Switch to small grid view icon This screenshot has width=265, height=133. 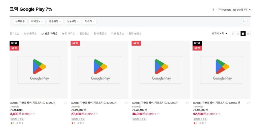click(x=238, y=34)
